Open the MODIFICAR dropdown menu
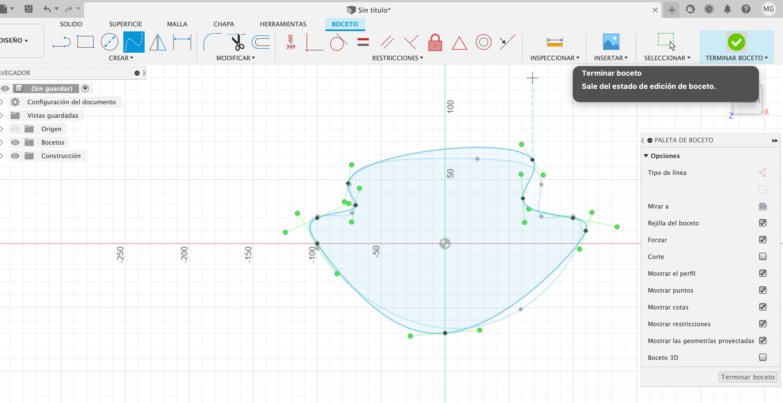783x403 pixels. [236, 58]
